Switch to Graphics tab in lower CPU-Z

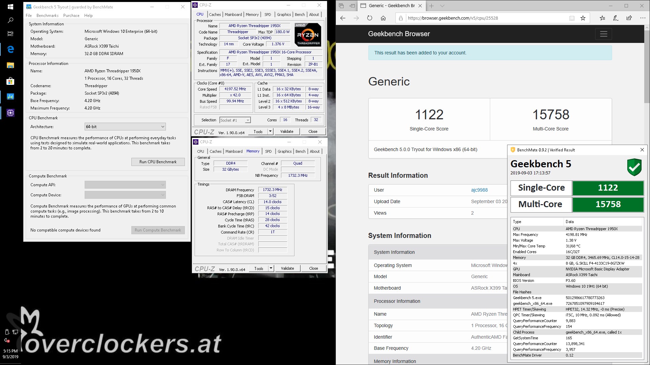coord(284,151)
